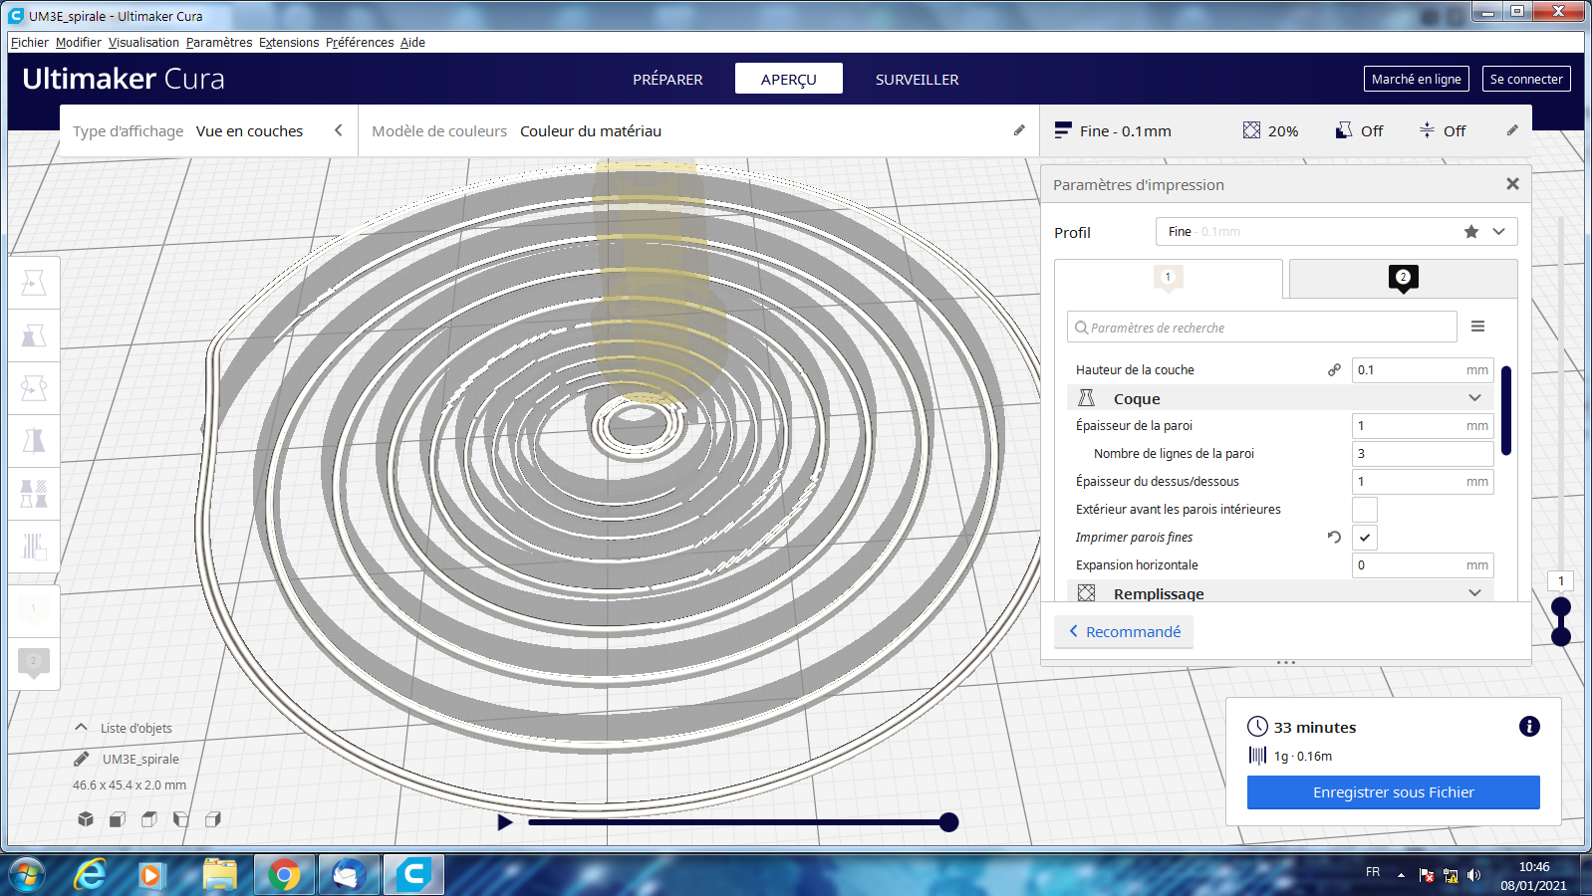This screenshot has width=1592, height=896.
Task: Open the Extensions menu
Action: 289,43
